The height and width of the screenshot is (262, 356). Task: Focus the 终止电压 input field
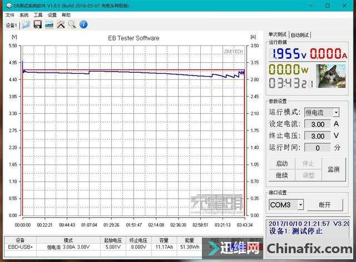pyautogui.click(x=318, y=136)
